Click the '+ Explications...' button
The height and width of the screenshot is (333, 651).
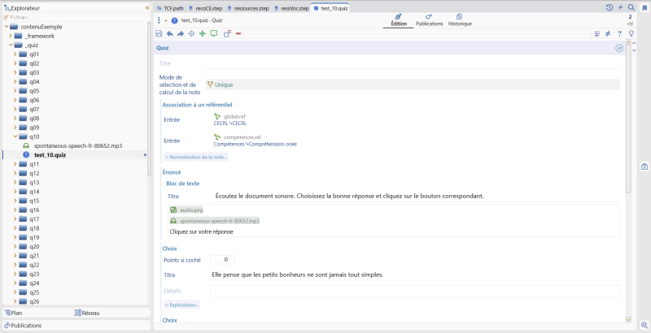(x=181, y=305)
